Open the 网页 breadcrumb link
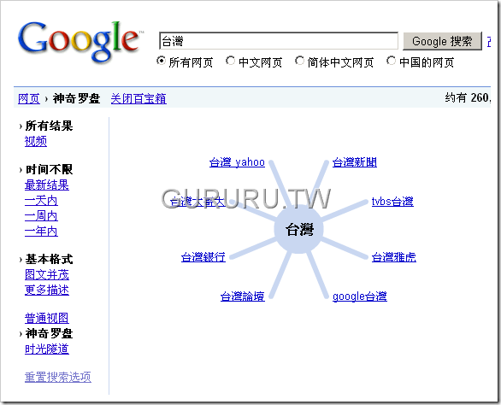 pos(29,98)
